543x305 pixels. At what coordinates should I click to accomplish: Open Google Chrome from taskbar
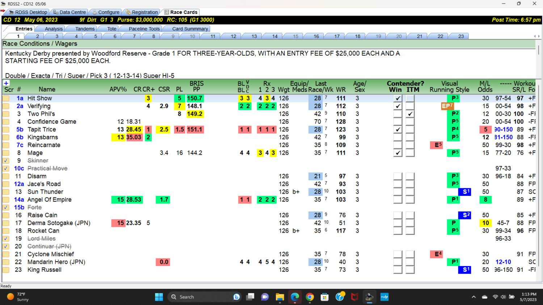click(x=310, y=297)
